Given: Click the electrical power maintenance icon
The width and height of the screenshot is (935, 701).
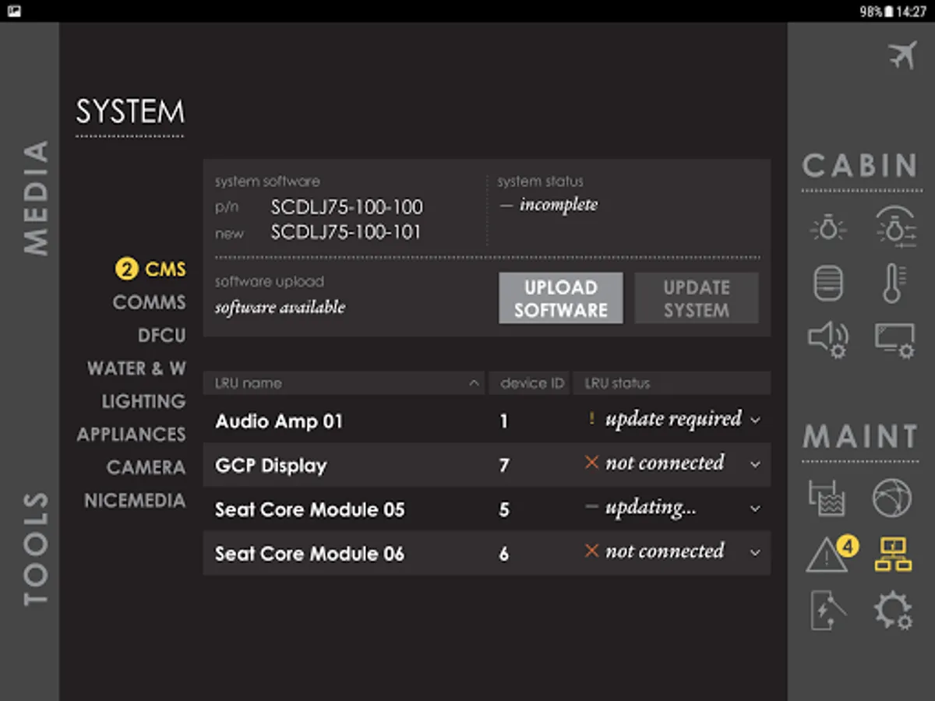Looking at the screenshot, I should pyautogui.click(x=827, y=610).
